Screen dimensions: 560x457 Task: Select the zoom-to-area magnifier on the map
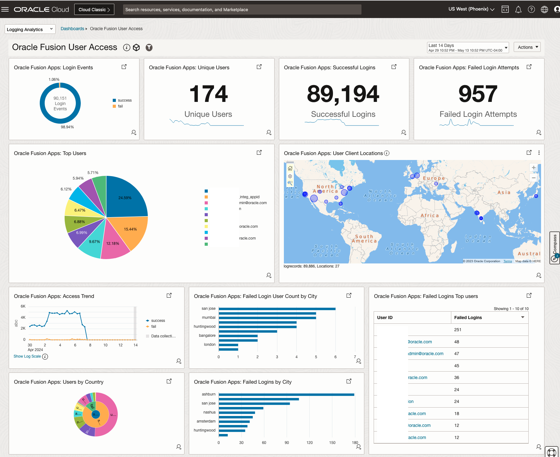[x=290, y=183]
